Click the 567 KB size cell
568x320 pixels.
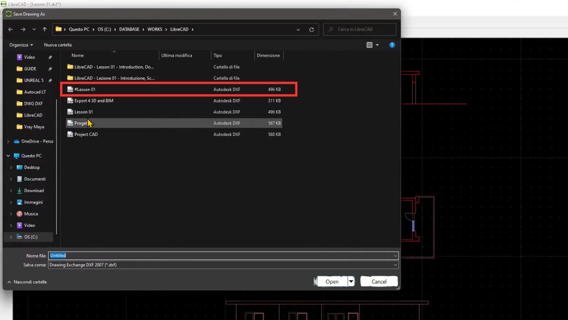click(x=275, y=123)
